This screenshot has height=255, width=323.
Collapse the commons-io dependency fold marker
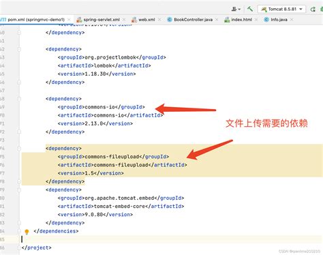pyautogui.click(x=19, y=99)
